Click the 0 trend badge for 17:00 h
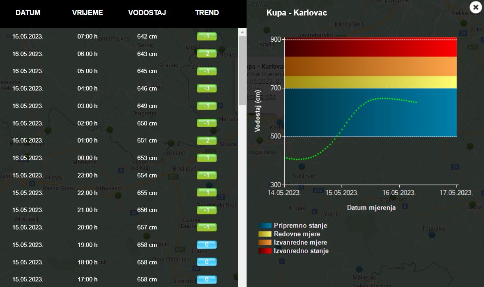484x287 pixels. 206,279
